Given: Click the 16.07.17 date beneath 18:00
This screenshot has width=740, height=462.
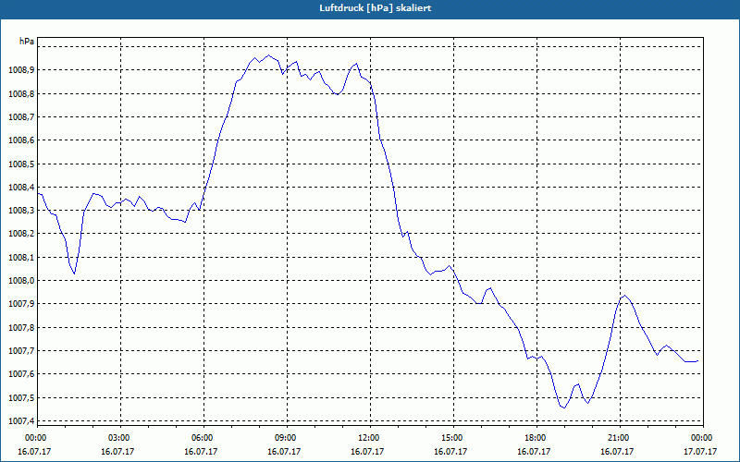Looking at the screenshot, I should (534, 452).
